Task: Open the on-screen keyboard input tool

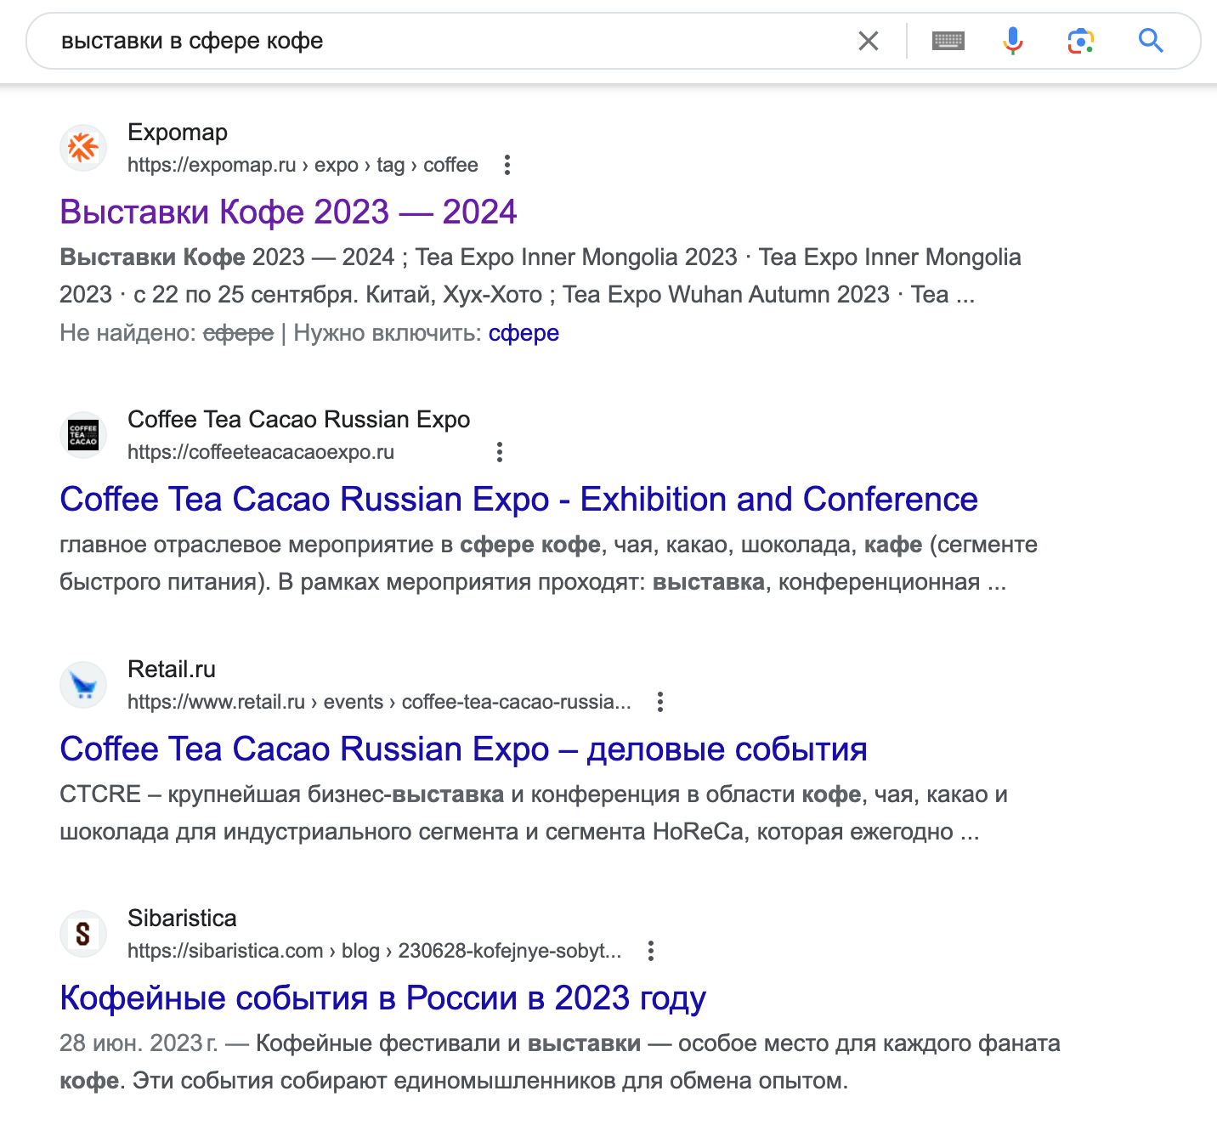Action: click(948, 41)
